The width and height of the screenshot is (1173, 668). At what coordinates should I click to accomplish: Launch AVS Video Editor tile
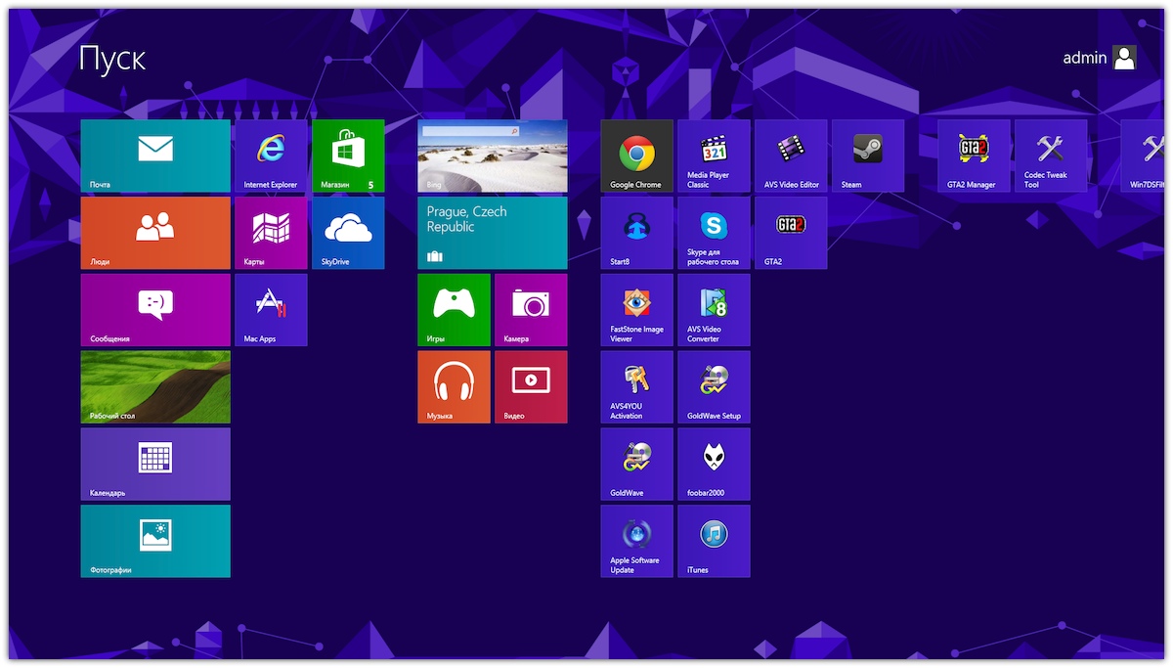(791, 156)
